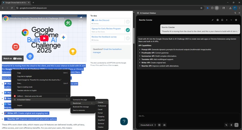Click the edit pencil icon in sidebar header
This screenshot has height=130, width=242.
(x=213, y=20)
